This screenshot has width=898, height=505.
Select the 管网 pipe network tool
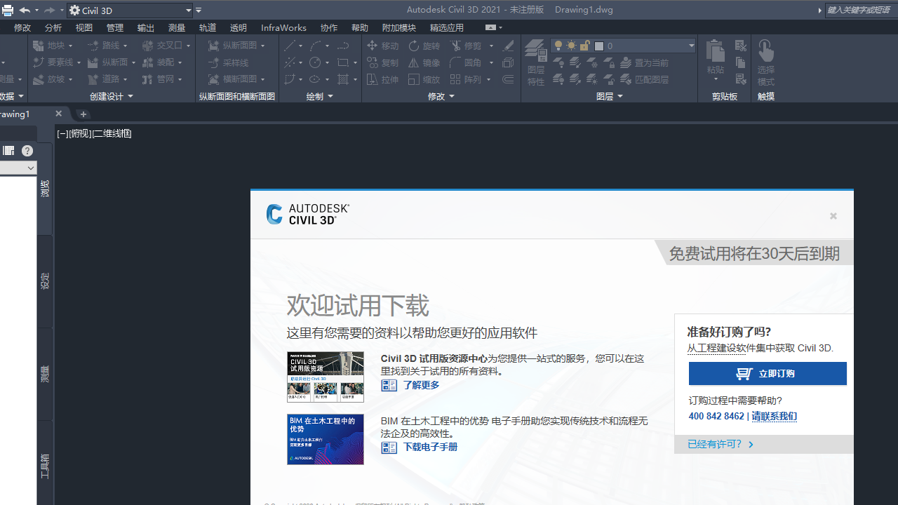click(162, 79)
